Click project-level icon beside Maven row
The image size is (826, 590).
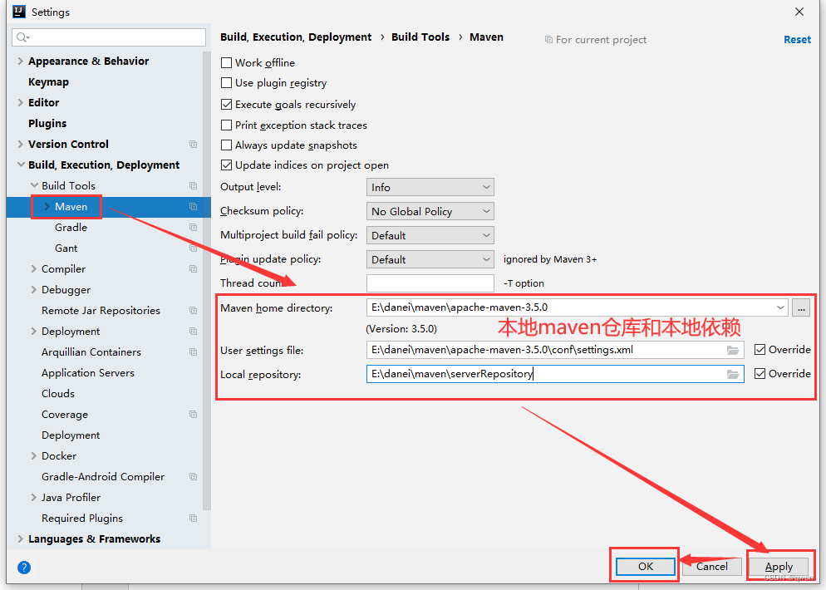[194, 206]
